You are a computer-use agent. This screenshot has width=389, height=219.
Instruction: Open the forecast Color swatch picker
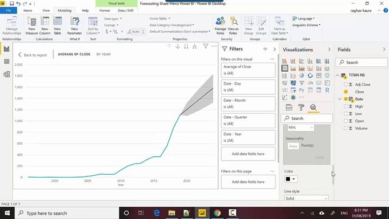291,179
